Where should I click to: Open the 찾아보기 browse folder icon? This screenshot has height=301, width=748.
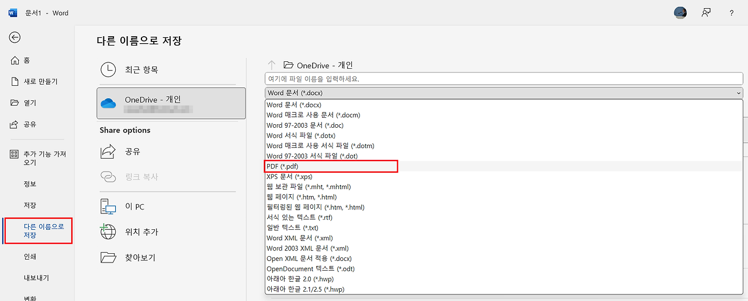(x=108, y=257)
